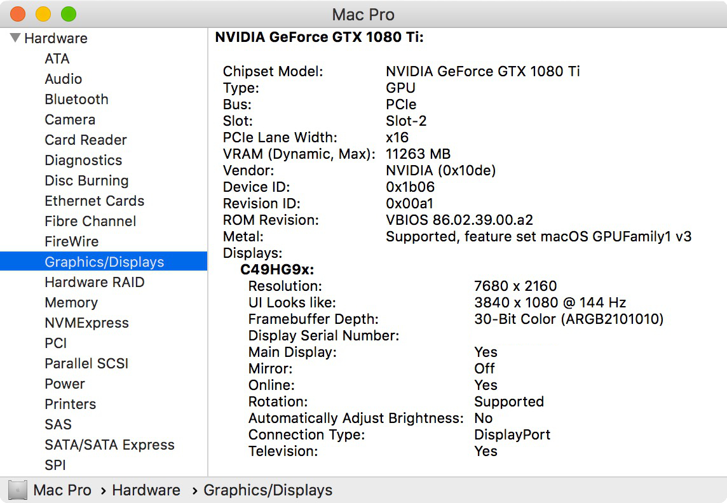Click the Mirror value Off
This screenshot has width=727, height=503.
(484, 369)
